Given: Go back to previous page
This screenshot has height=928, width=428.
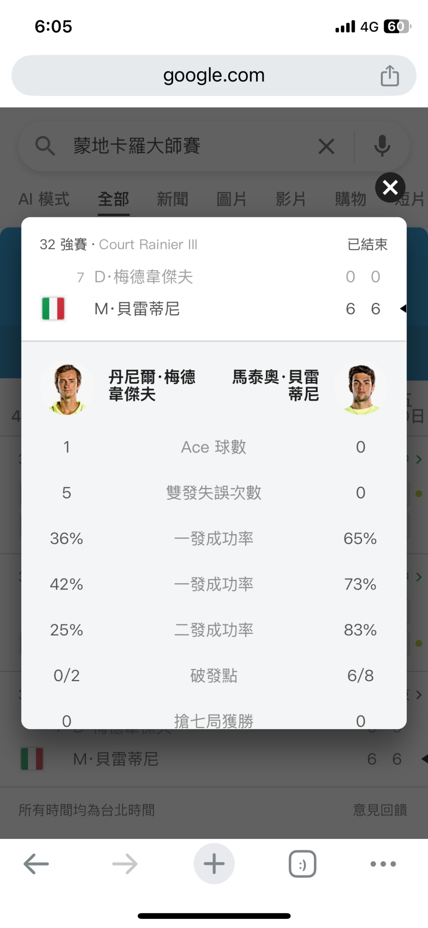Looking at the screenshot, I should point(36,864).
